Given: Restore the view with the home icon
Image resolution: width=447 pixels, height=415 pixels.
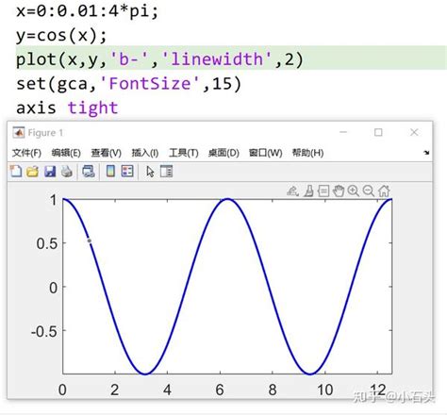Looking at the screenshot, I should [384, 191].
